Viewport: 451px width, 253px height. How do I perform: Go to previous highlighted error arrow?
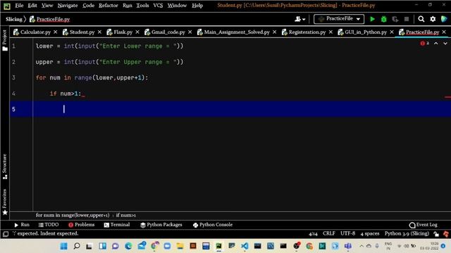click(435, 44)
